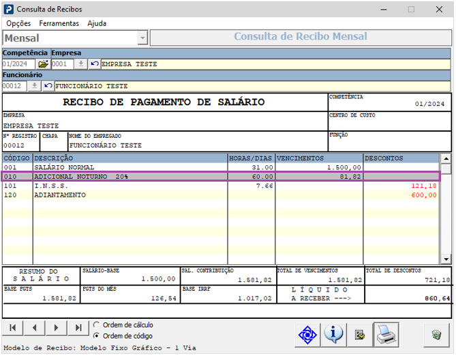Viewport: 456px width, 355px height.
Task: Click the recycle bin icon
Action: (x=436, y=335)
